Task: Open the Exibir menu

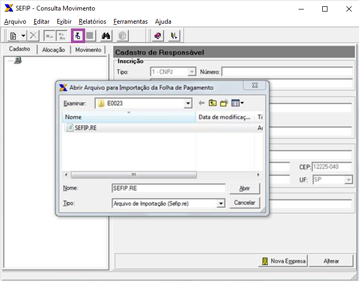Action: (x=64, y=22)
